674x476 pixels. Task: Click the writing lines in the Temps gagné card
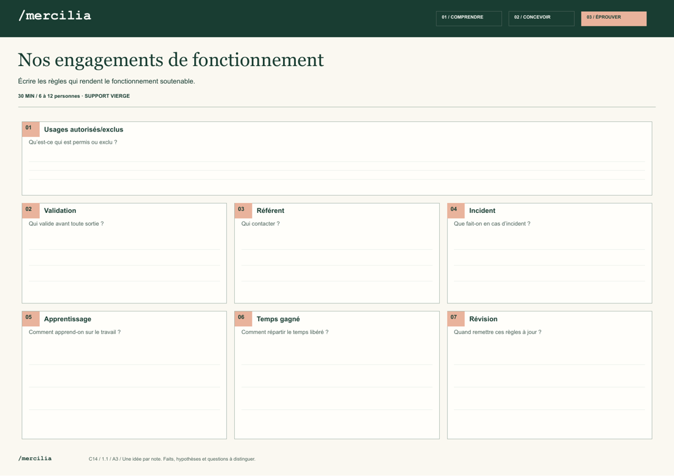[x=336, y=387]
